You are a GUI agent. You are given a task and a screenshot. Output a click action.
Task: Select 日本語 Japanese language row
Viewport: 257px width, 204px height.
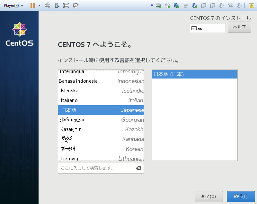click(101, 110)
